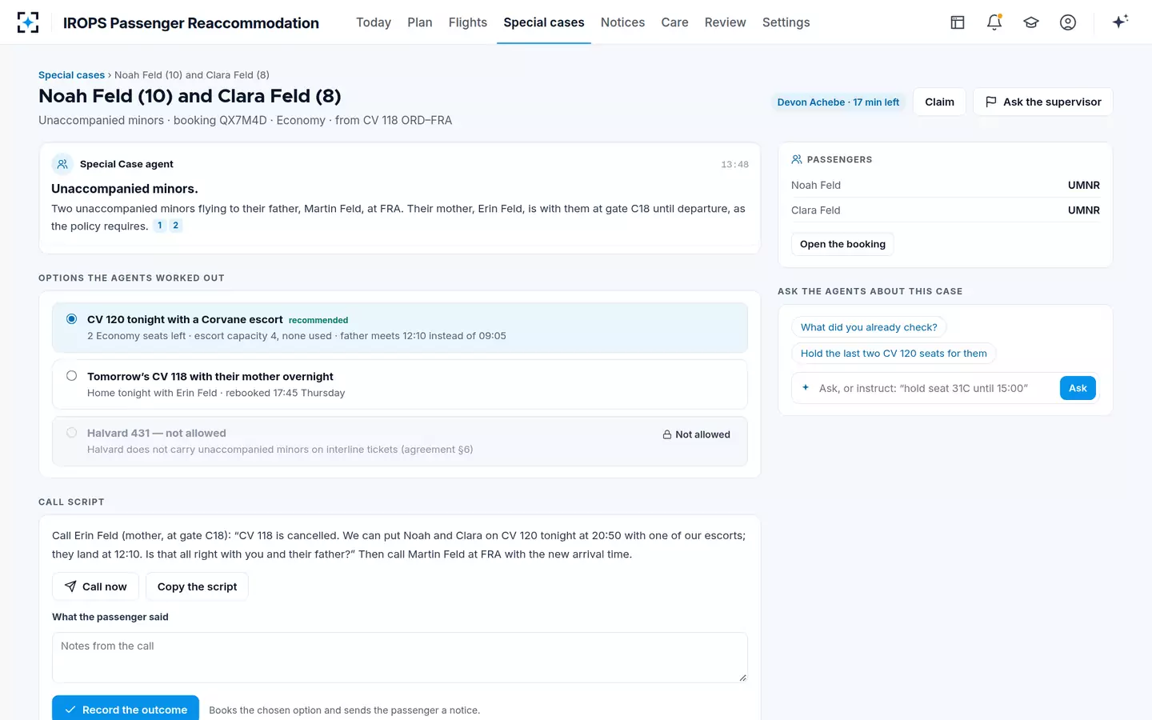Click the Special cases breadcrumb link
The image size is (1152, 720).
[72, 75]
